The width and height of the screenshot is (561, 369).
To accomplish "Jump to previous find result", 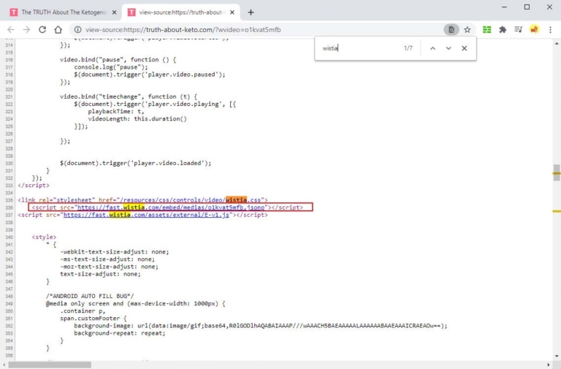I will (432, 48).
